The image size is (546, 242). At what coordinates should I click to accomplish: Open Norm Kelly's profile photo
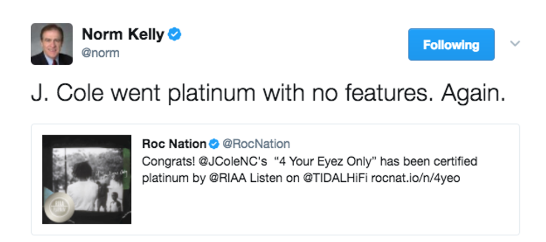click(51, 44)
